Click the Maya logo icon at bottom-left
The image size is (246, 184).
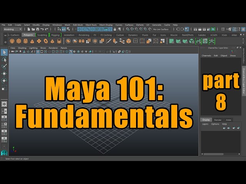pos(4,153)
